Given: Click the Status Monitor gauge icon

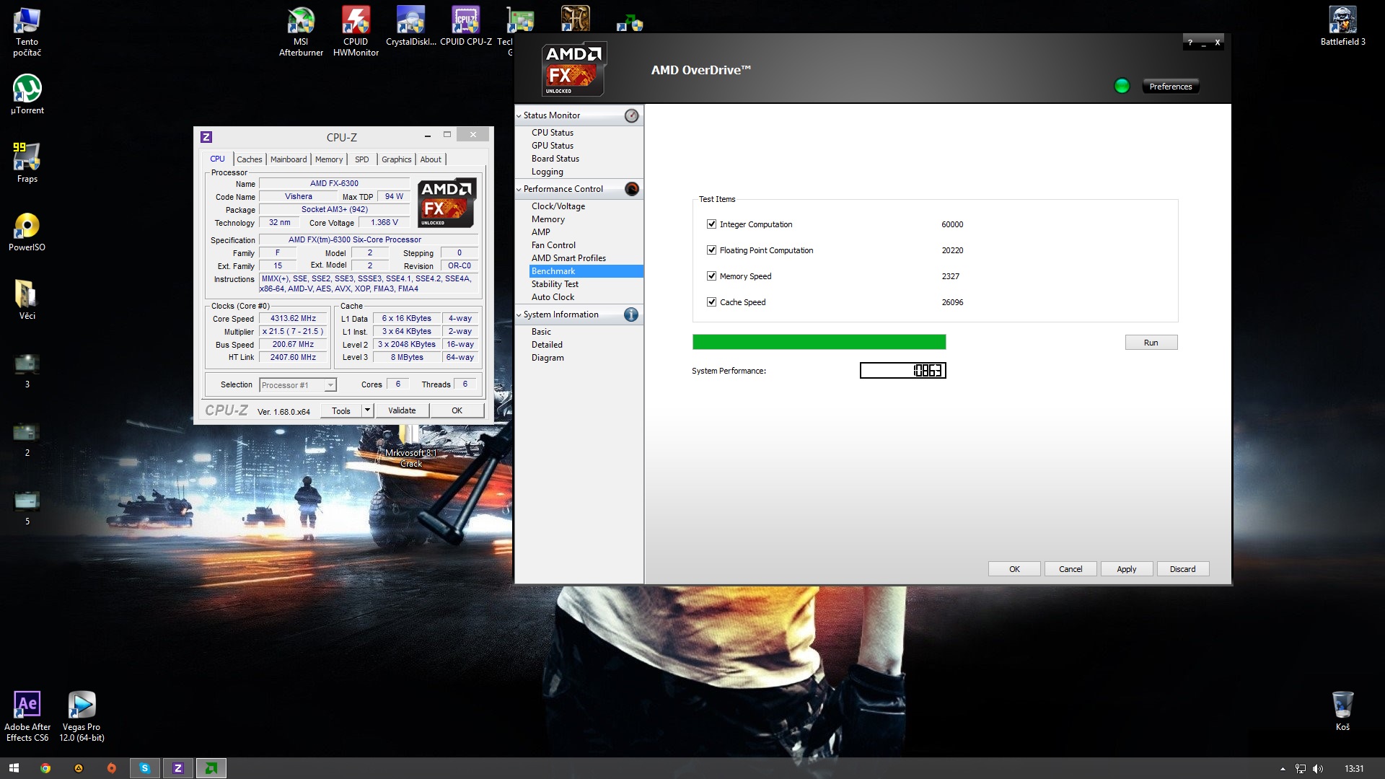Looking at the screenshot, I should click(631, 115).
